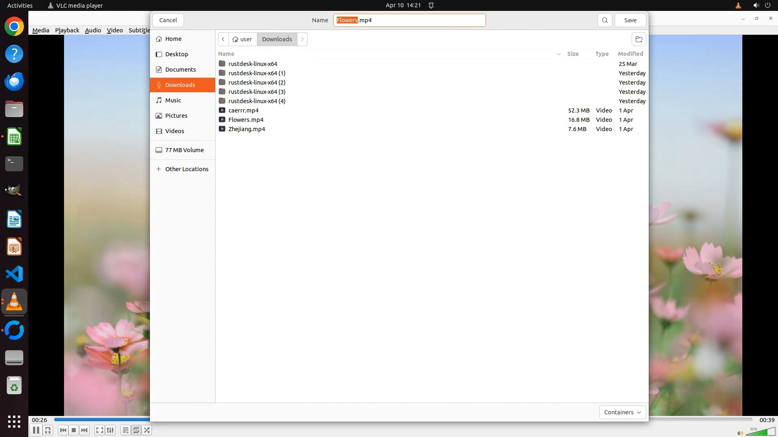Open search in the file dialog

pyautogui.click(x=605, y=20)
